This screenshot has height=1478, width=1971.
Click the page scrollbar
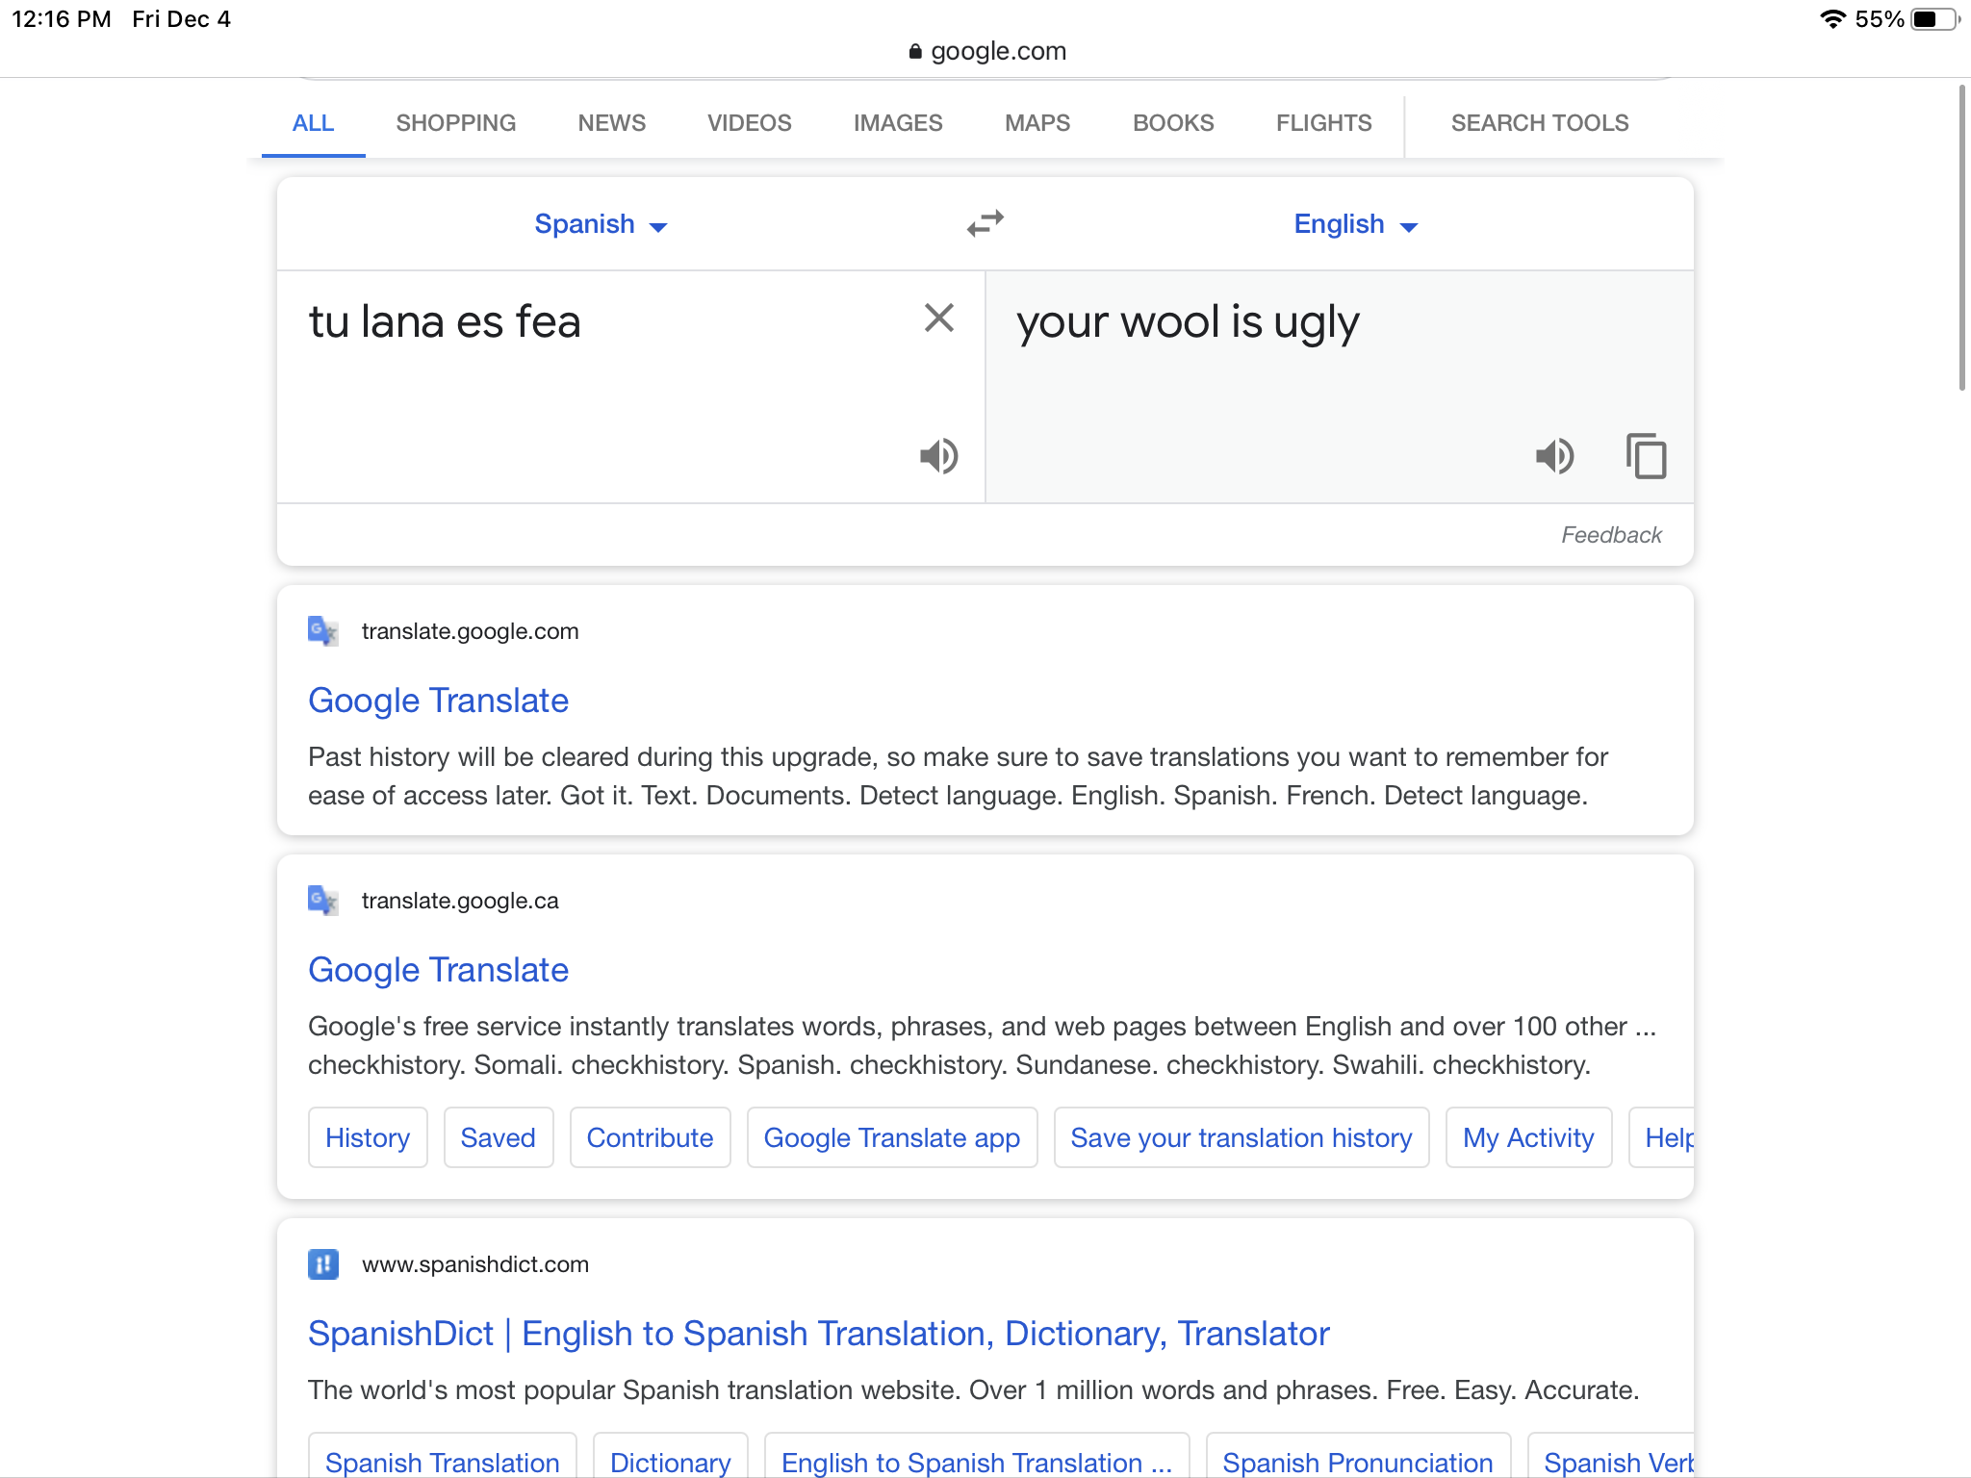(x=1961, y=238)
